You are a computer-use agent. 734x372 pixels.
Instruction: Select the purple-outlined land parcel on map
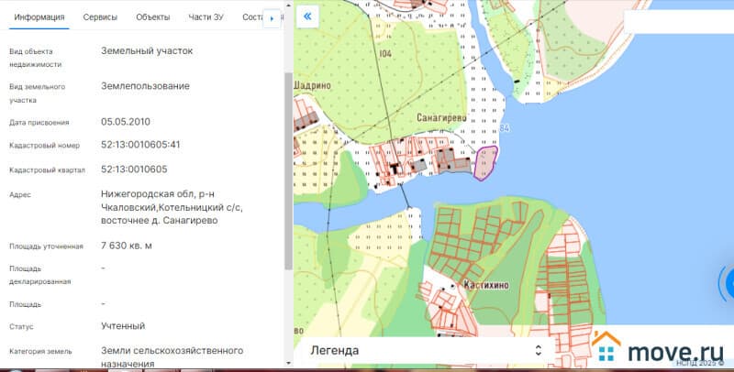click(x=485, y=162)
